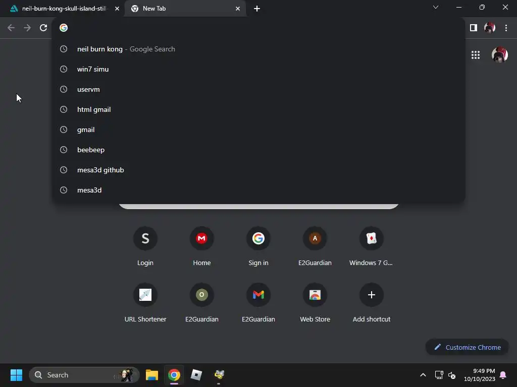The image size is (517, 387).
Task: Expand the hidden system tray icons chevron
Action: point(423,375)
